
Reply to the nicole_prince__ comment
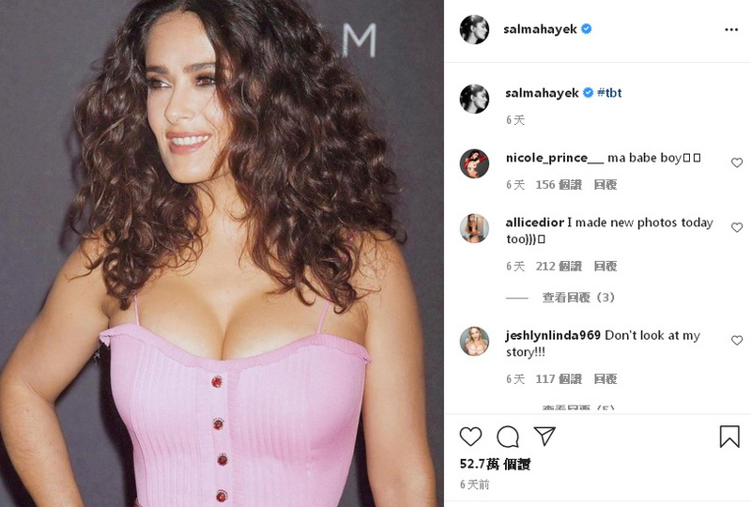[x=605, y=185]
